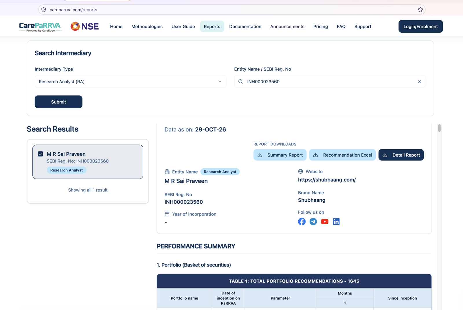Click the browser address bar URL
Image resolution: width=463 pixels, height=310 pixels.
point(73,10)
